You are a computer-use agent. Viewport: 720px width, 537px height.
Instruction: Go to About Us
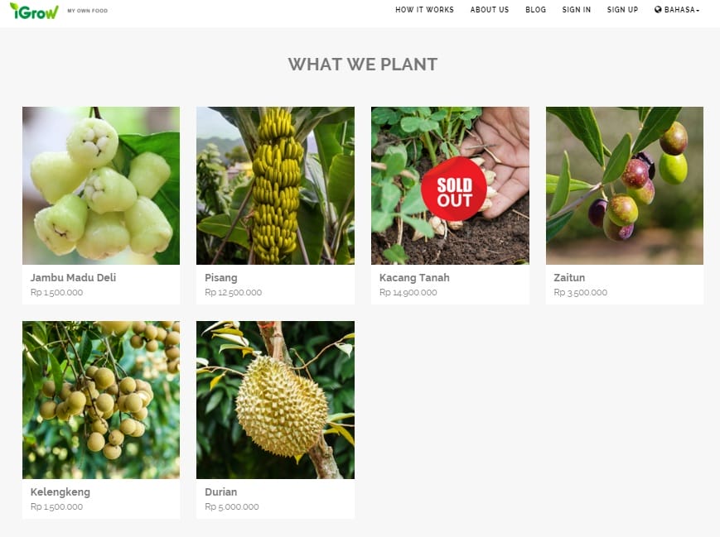pyautogui.click(x=490, y=10)
